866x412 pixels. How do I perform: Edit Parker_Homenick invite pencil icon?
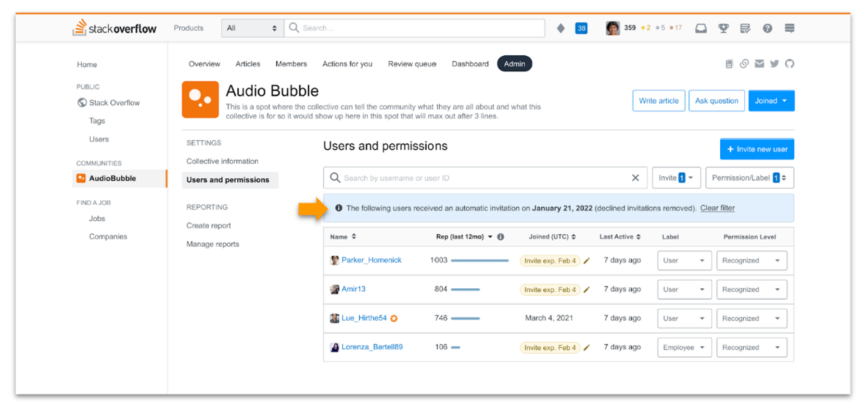(586, 261)
